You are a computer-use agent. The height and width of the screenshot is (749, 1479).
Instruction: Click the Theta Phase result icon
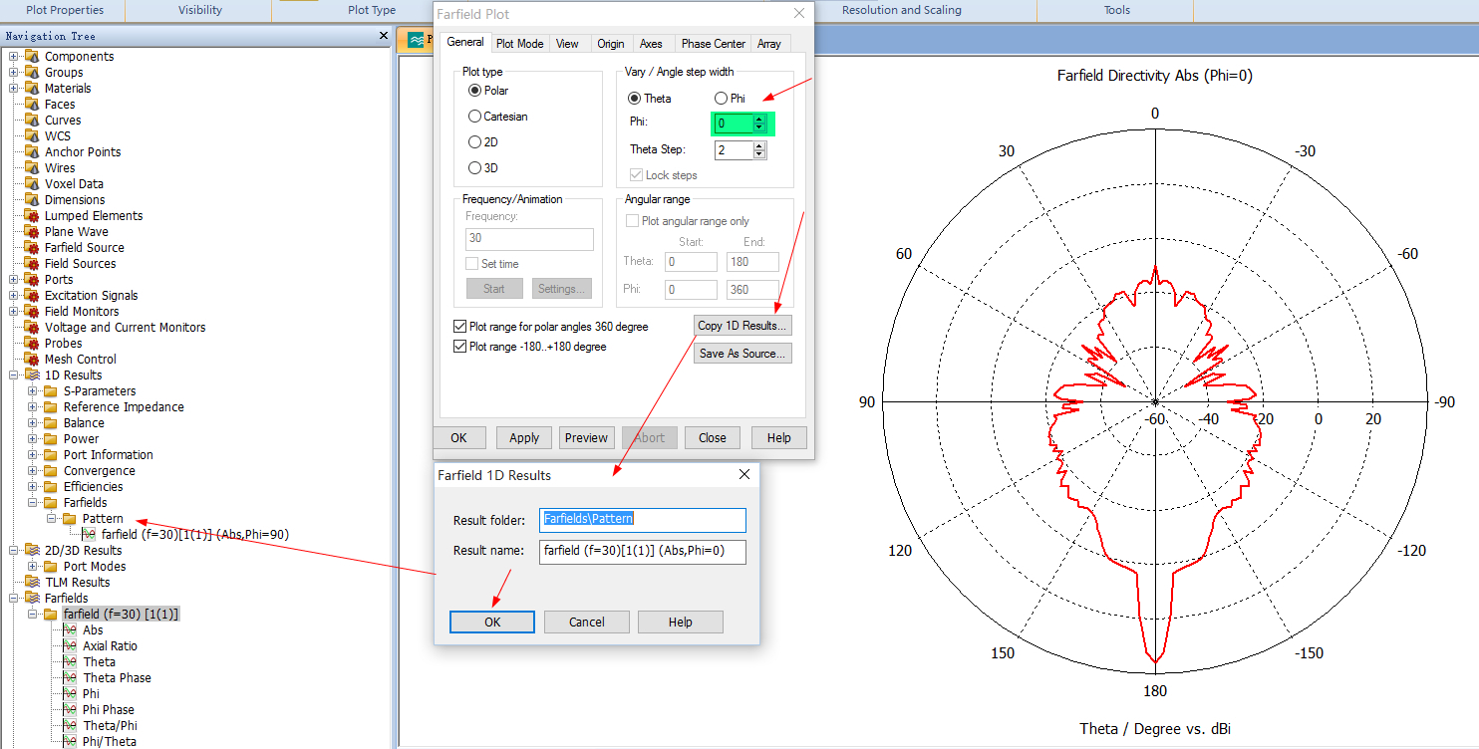70,678
